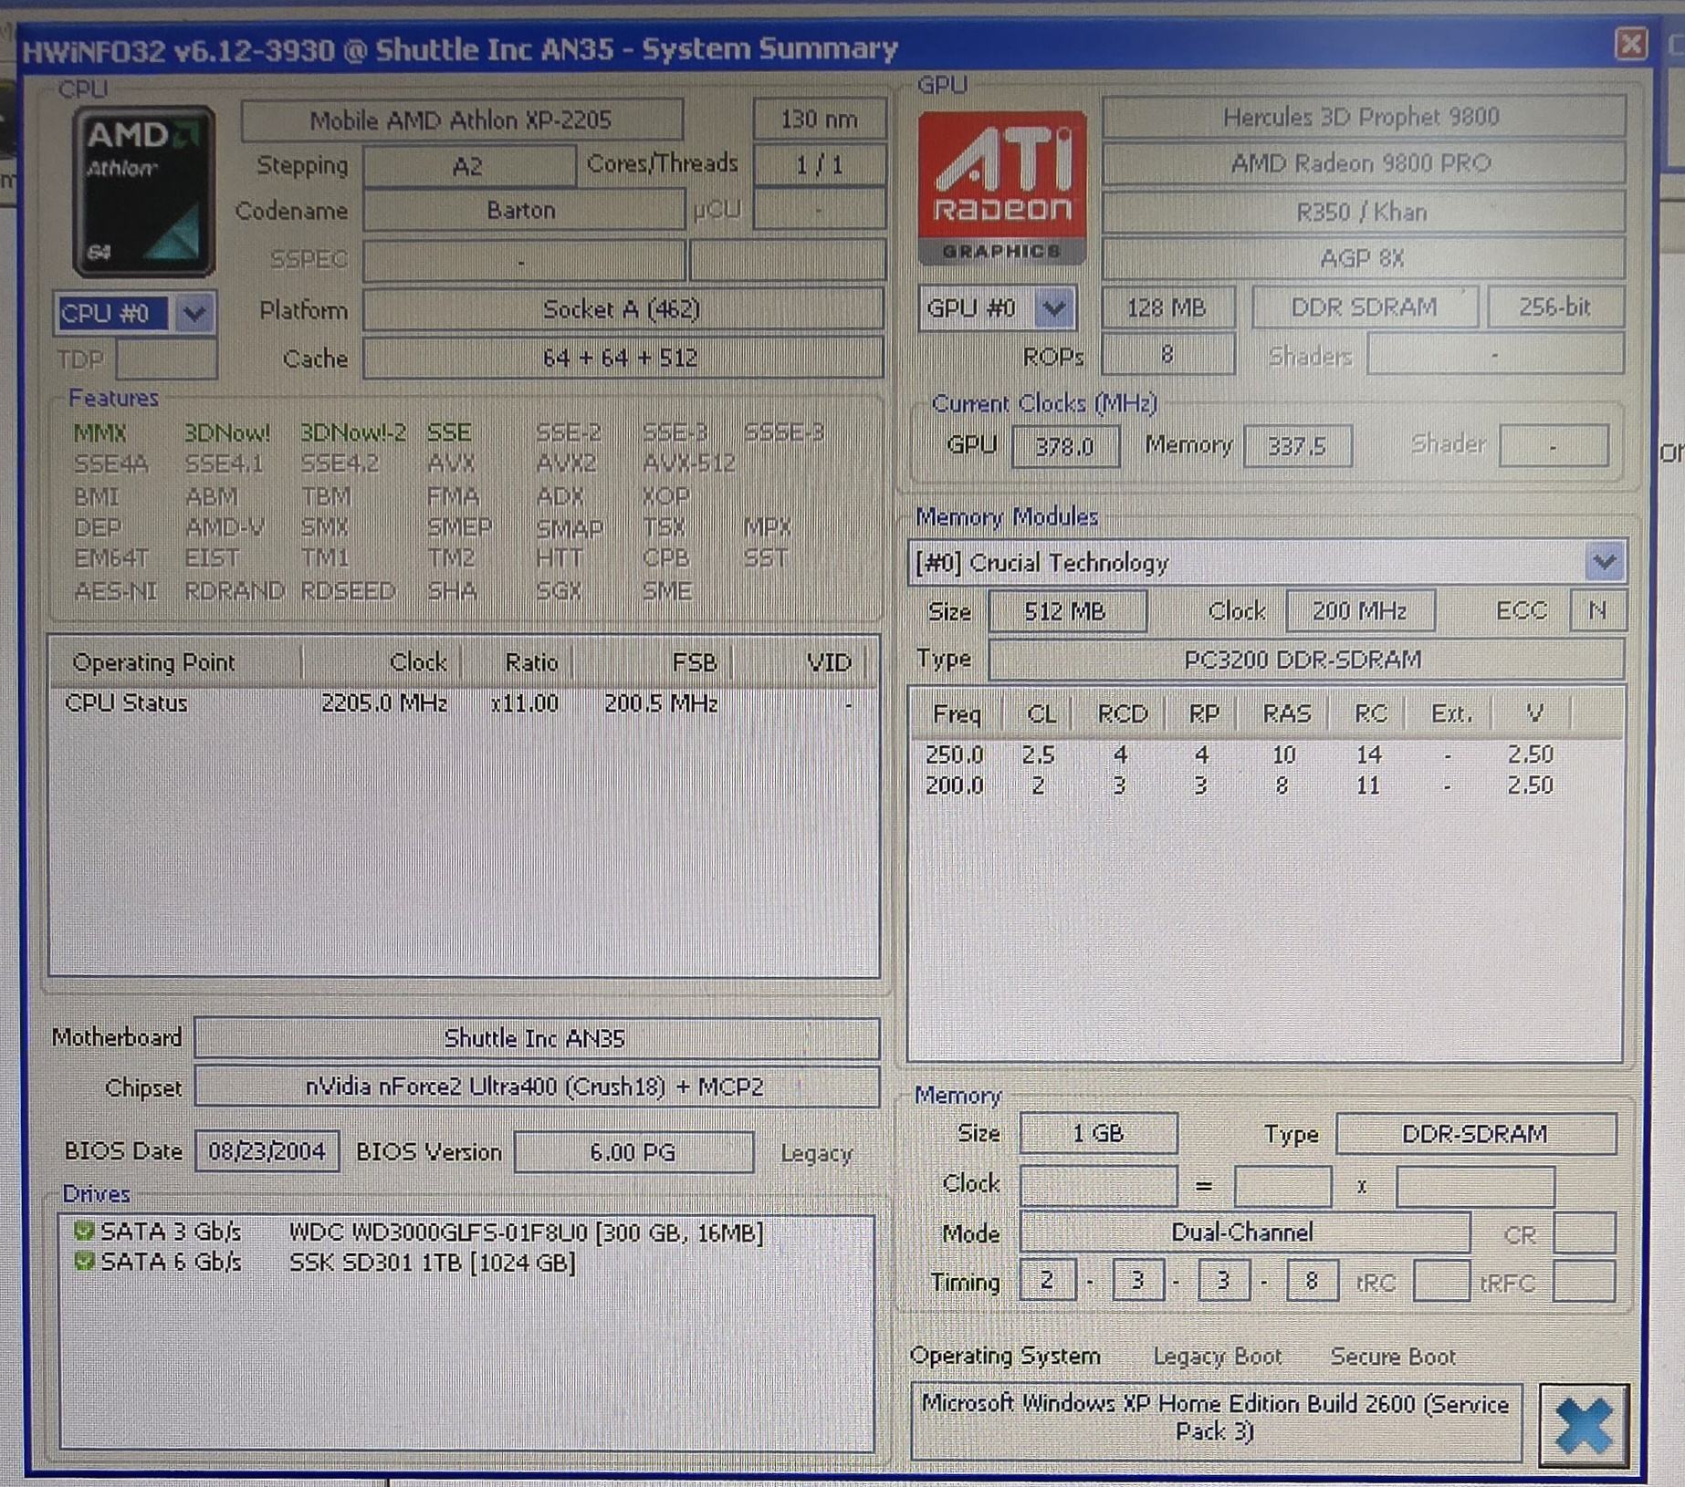Click the blue X close button at bottom right
The image size is (1685, 1487).
(1584, 1425)
